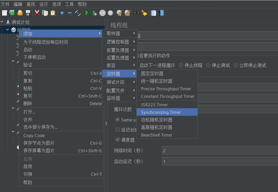Open the 帮助 menu in menu bar
The width and height of the screenshot is (278, 192).
tap(82, 4)
